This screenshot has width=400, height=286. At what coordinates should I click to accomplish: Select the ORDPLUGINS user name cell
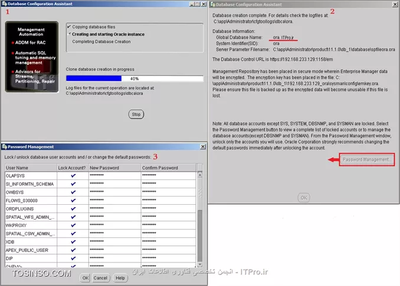point(31,209)
